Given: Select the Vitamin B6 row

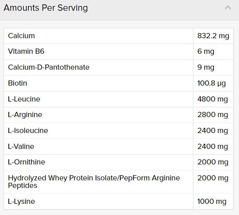Looking at the screenshot, I should point(119,52).
